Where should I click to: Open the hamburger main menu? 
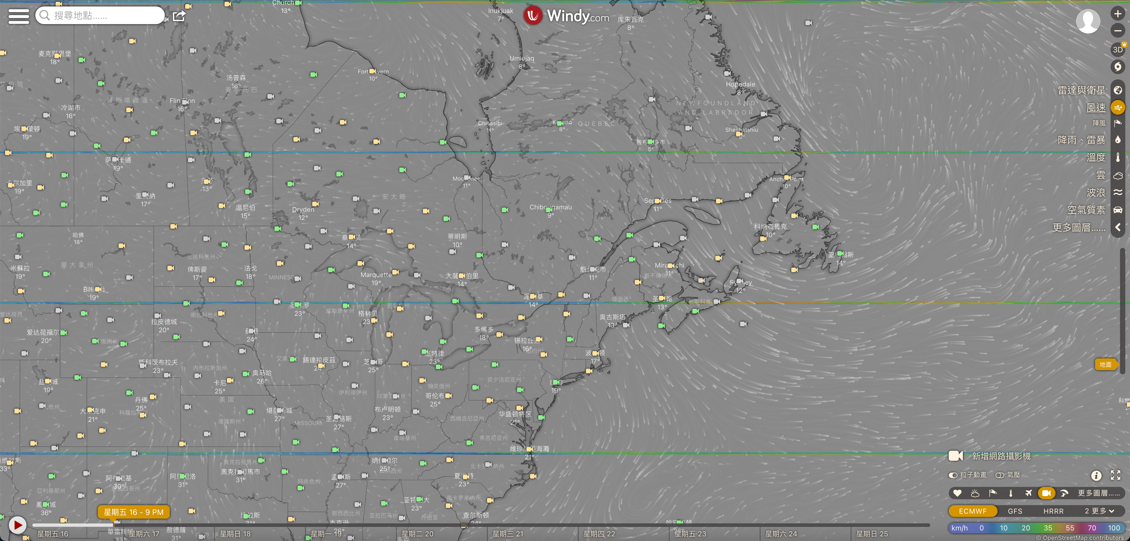[x=19, y=16]
